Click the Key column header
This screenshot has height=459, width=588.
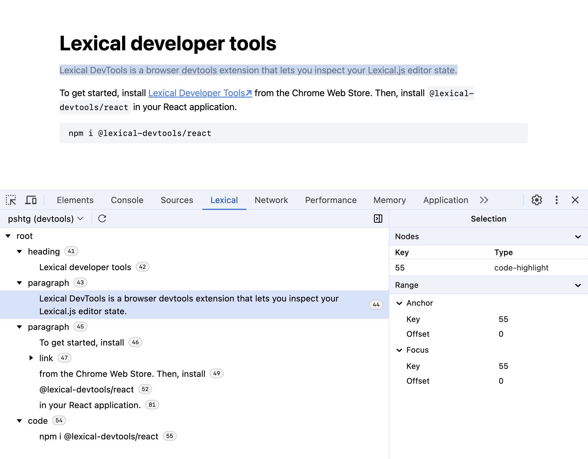(x=402, y=252)
